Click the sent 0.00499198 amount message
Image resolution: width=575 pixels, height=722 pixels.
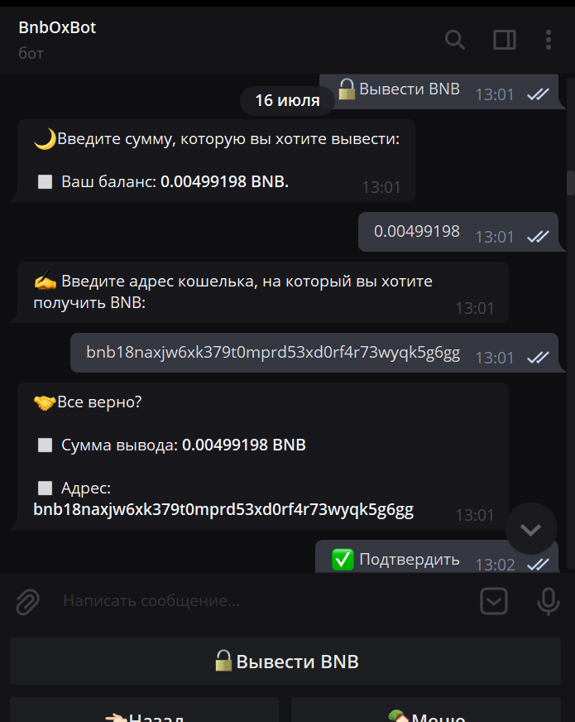[458, 232]
